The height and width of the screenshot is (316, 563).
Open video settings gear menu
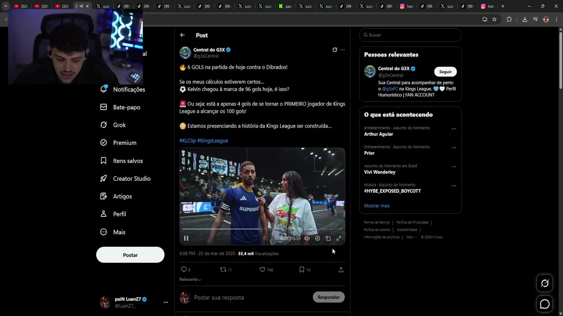(x=318, y=238)
